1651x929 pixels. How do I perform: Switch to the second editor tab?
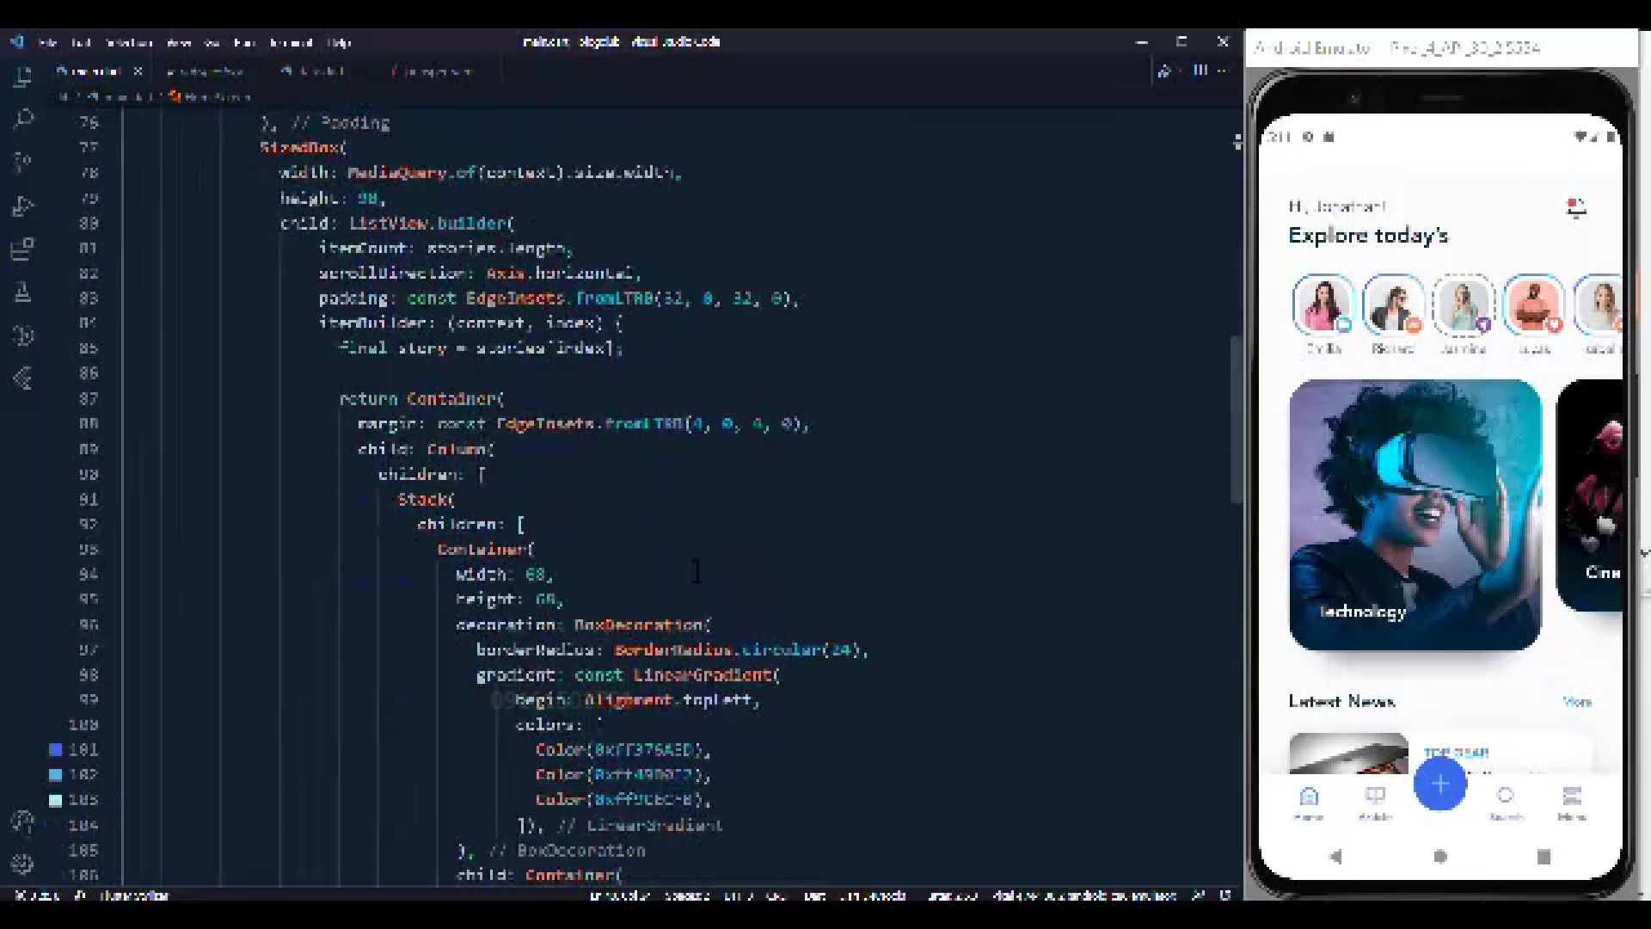coord(206,71)
